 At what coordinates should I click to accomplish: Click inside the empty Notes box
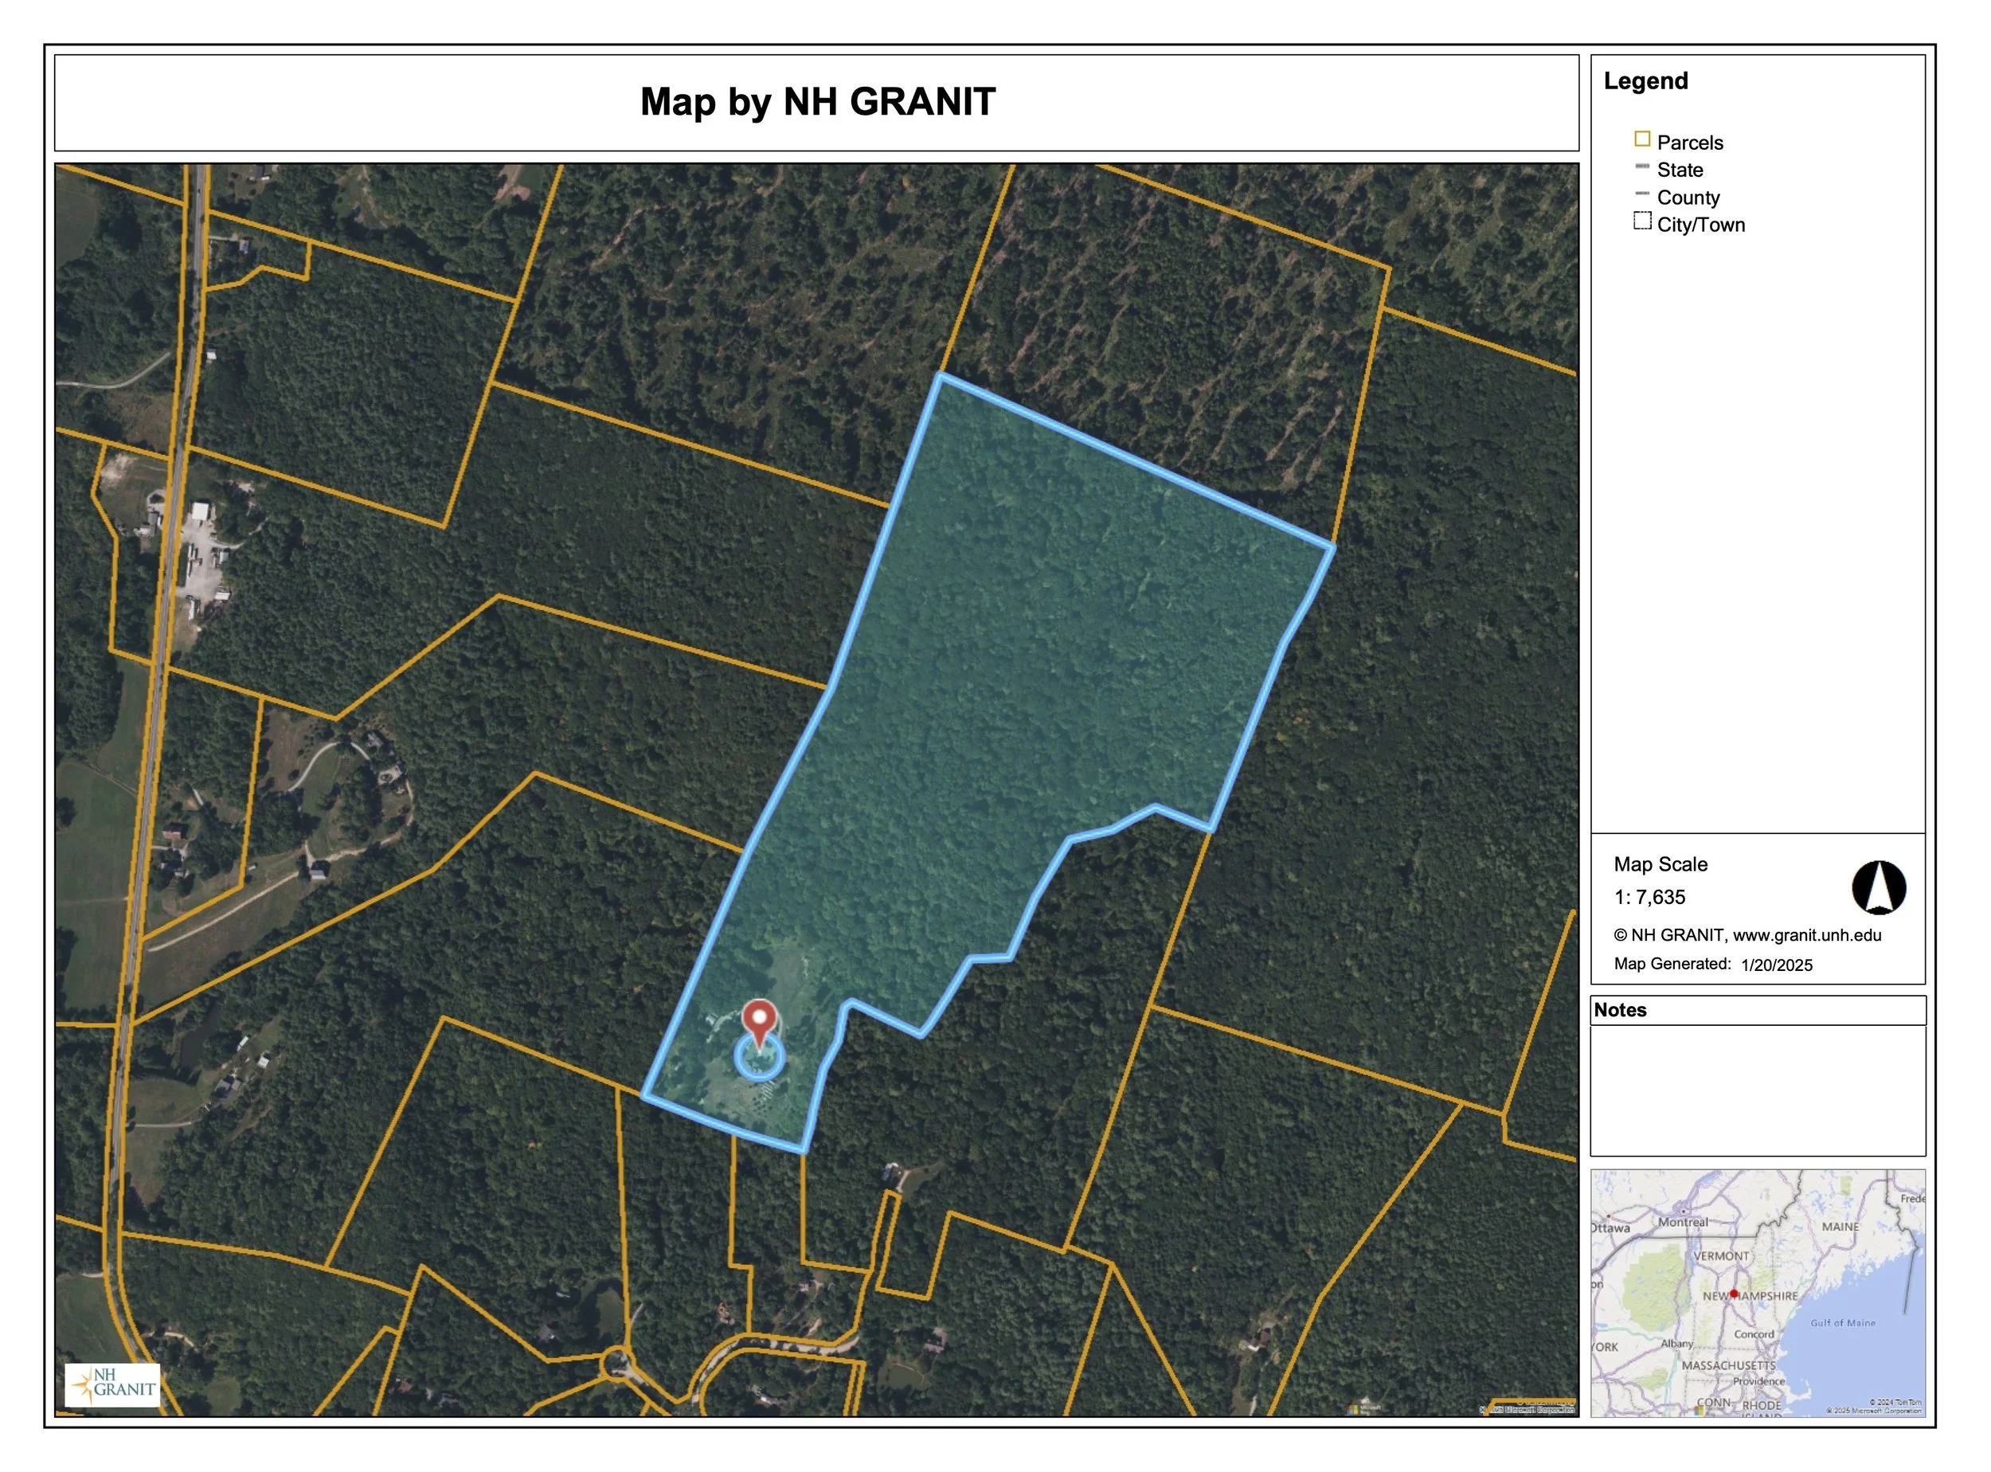tap(1757, 1090)
